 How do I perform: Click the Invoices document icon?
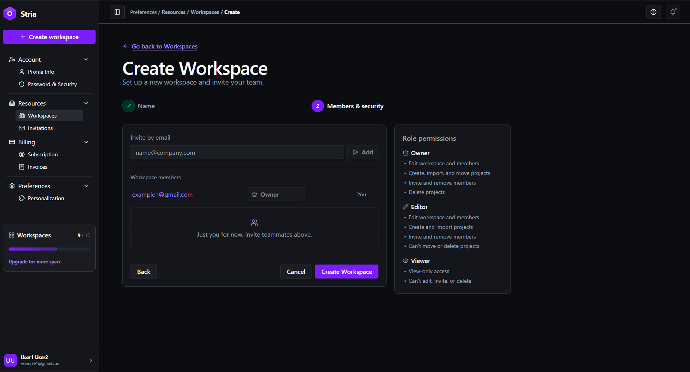click(22, 167)
